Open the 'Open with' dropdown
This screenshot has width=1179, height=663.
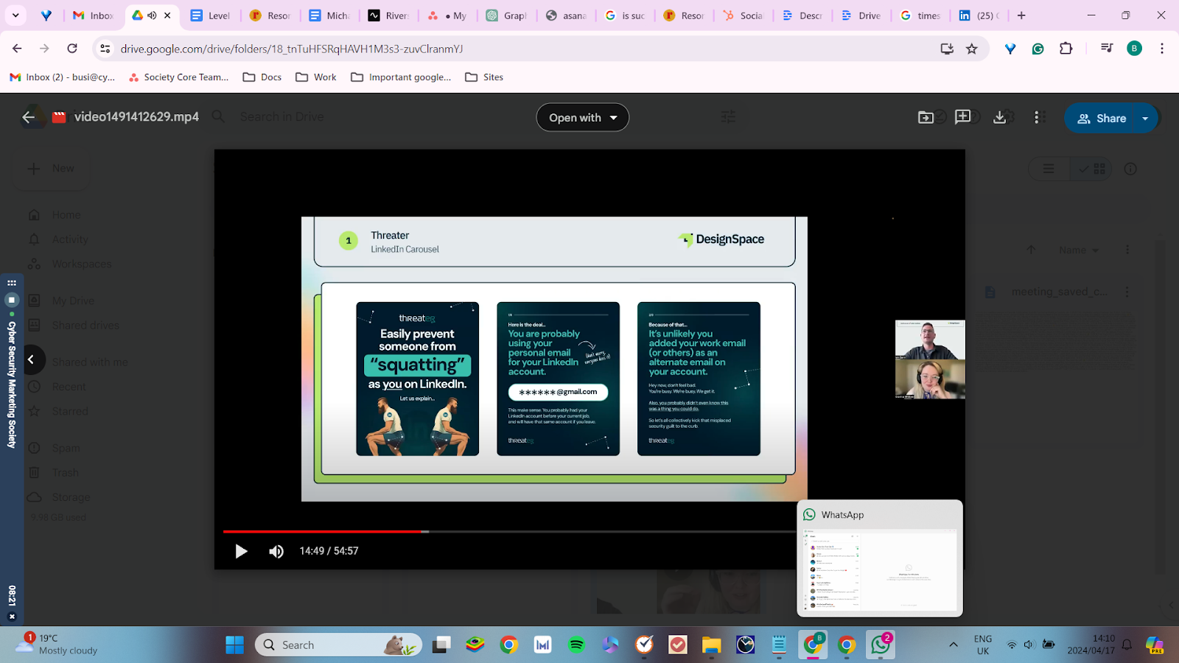pyautogui.click(x=582, y=117)
